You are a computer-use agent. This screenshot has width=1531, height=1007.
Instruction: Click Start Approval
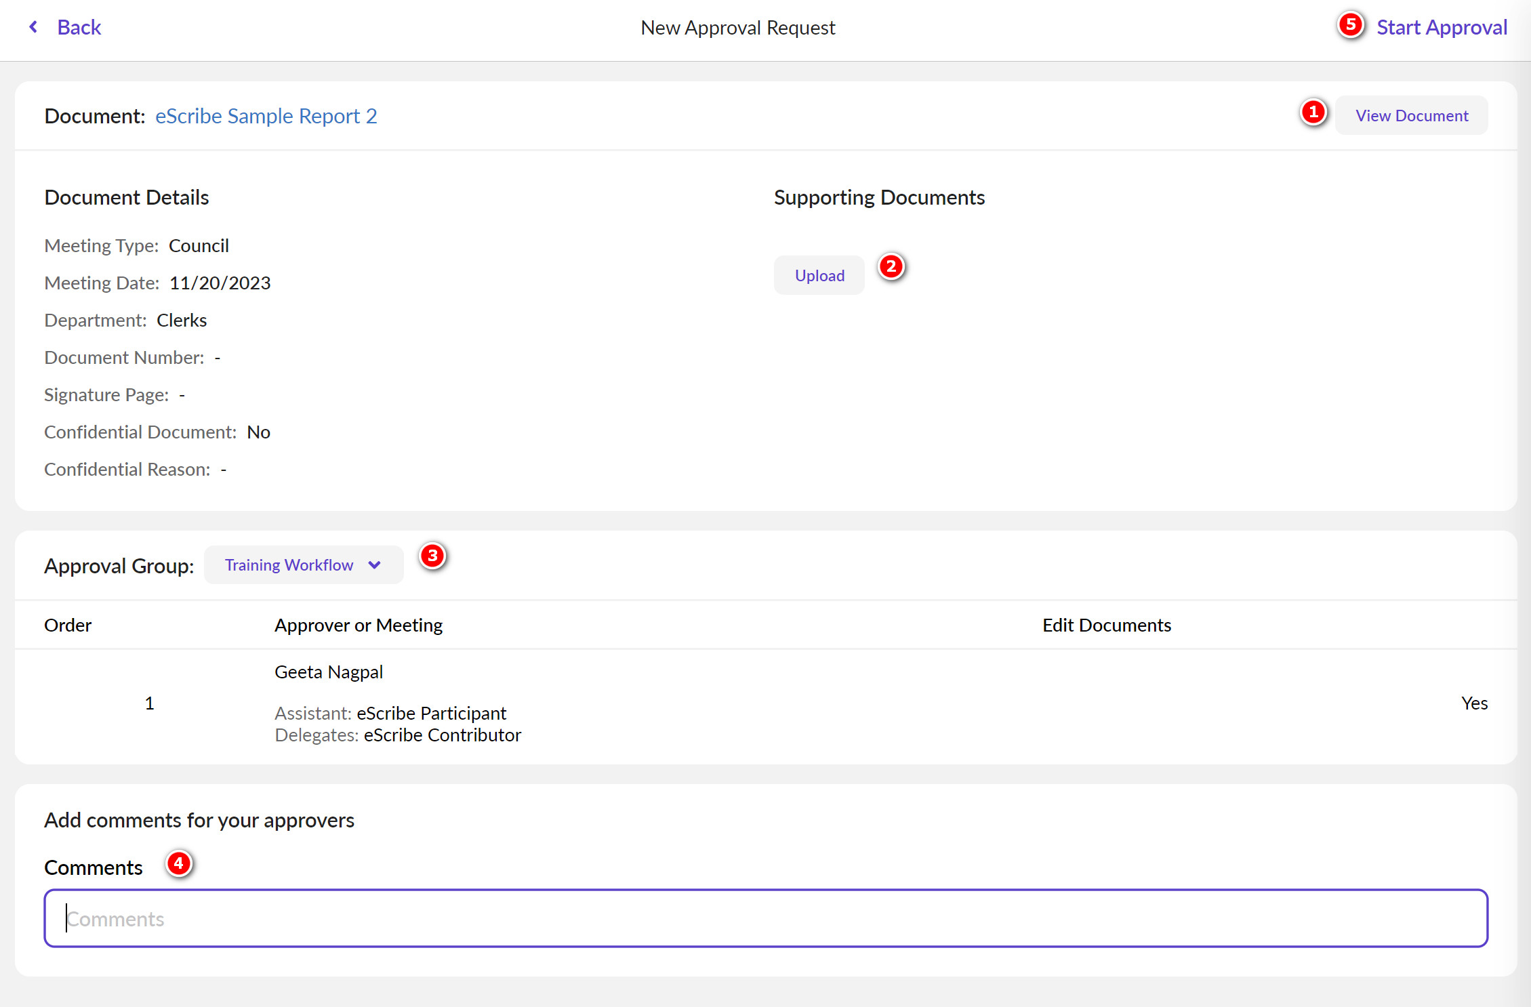[1441, 26]
